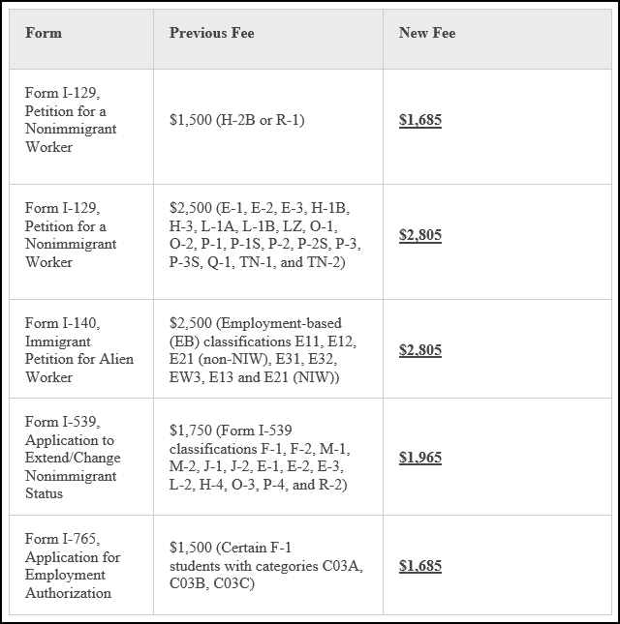This screenshot has height=624, width=620.
Task: Click the 'C03B, C03C' category text
Action: click(212, 583)
